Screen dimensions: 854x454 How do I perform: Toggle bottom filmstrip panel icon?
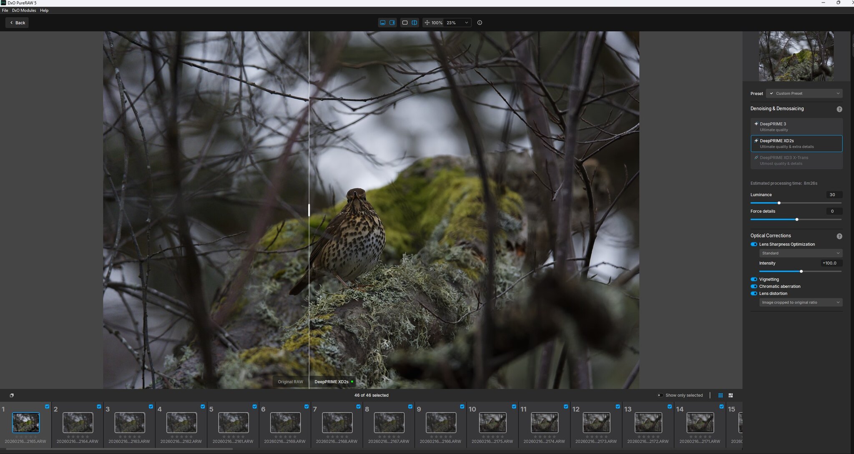(x=382, y=23)
